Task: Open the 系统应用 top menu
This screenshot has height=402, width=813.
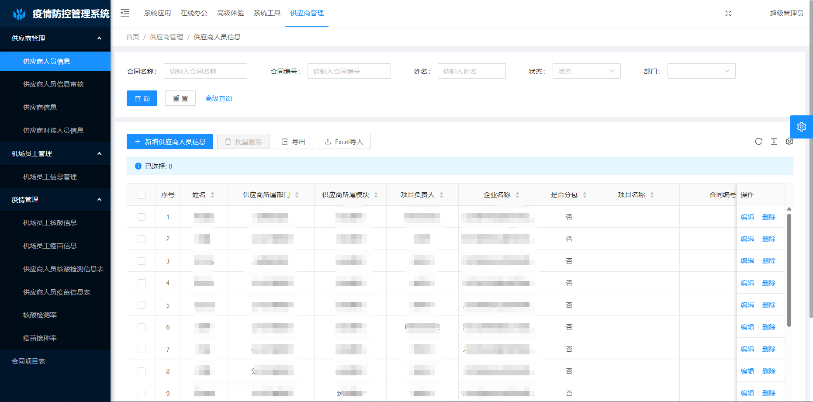Action: pyautogui.click(x=157, y=13)
